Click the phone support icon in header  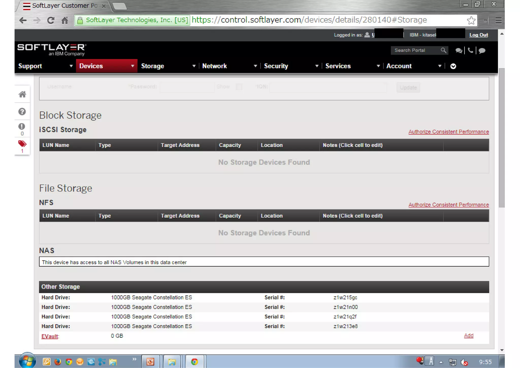point(470,50)
